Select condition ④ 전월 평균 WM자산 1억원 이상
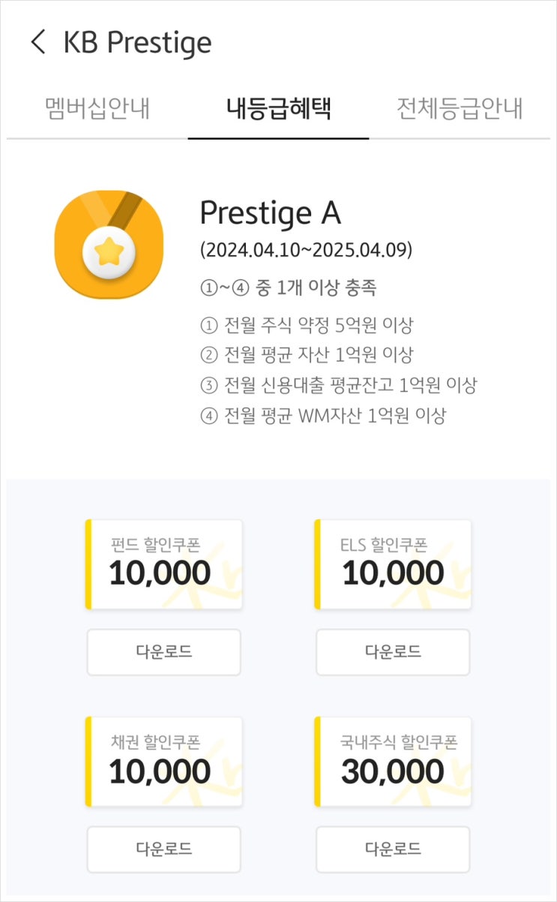 (323, 415)
